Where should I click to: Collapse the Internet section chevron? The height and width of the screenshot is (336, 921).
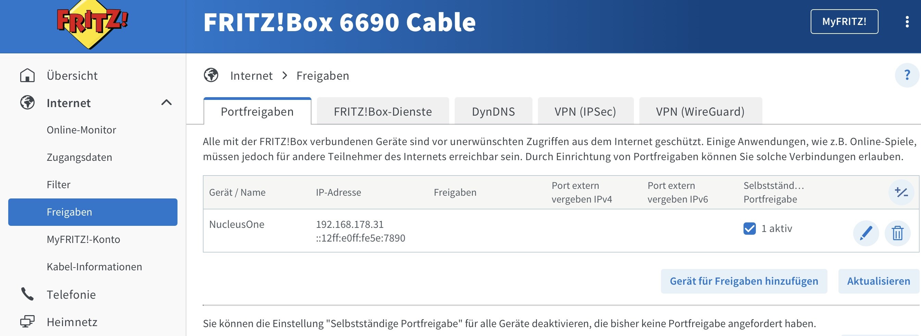pyautogui.click(x=167, y=103)
